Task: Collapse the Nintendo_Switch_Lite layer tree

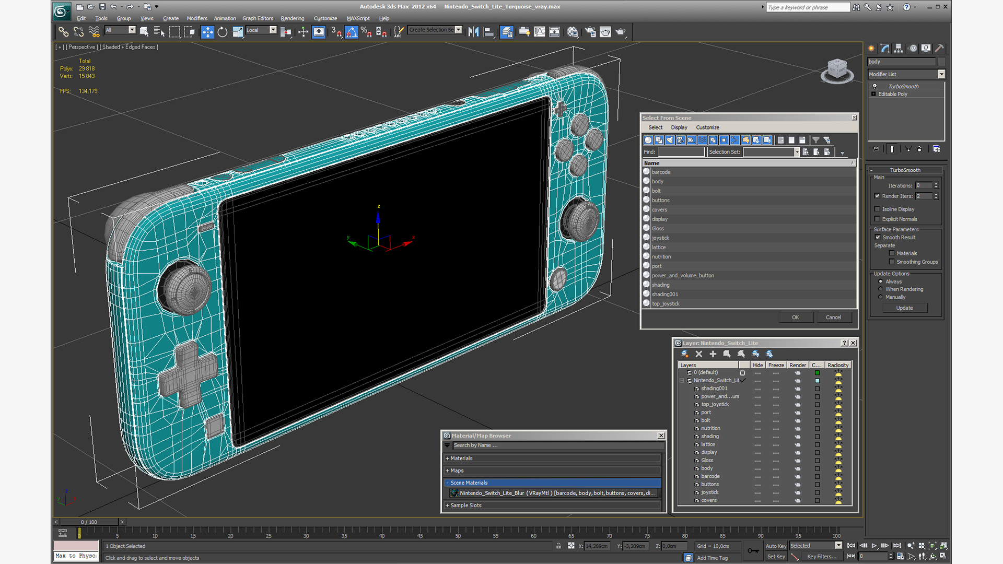Action: (x=682, y=381)
